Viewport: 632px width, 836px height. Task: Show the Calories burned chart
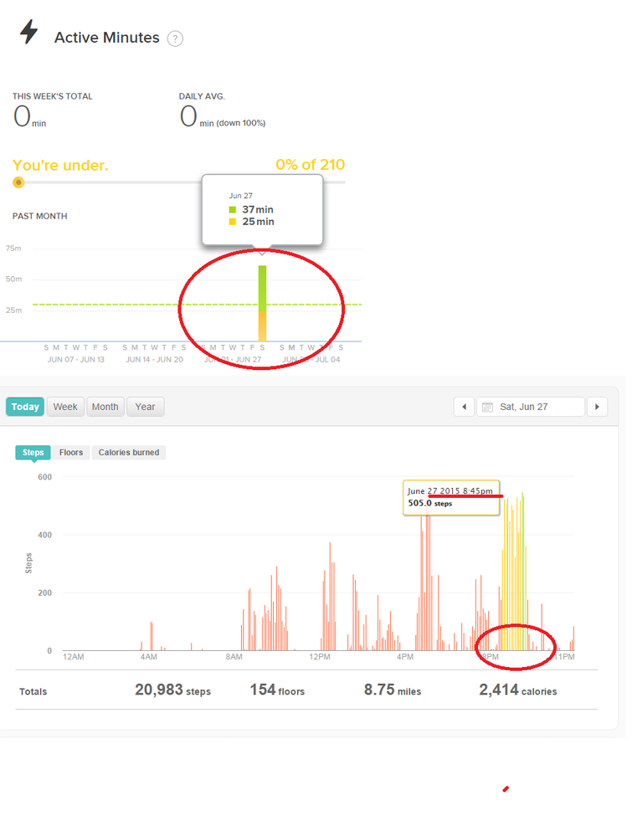click(x=129, y=452)
